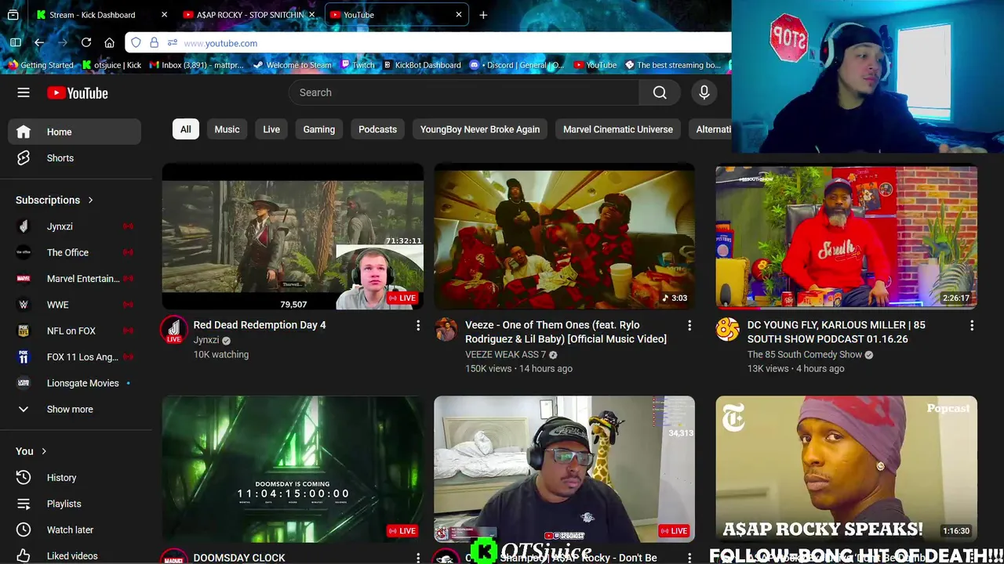Reload the page
This screenshot has width=1004, height=564.
coord(86,42)
